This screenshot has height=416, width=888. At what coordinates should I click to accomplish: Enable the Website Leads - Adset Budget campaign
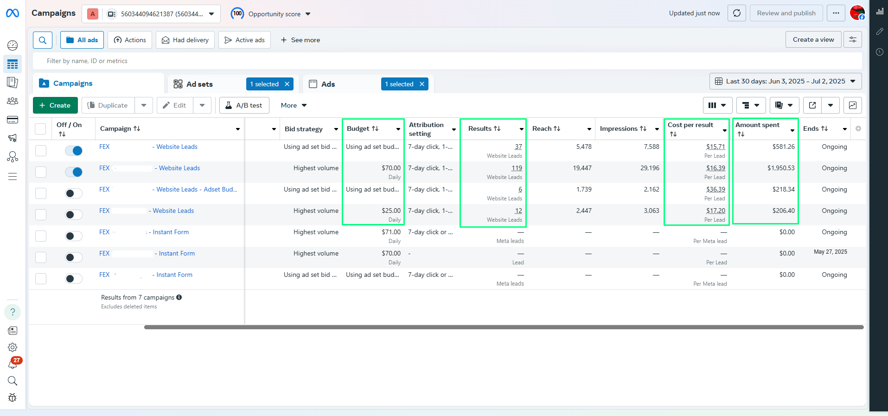(74, 193)
